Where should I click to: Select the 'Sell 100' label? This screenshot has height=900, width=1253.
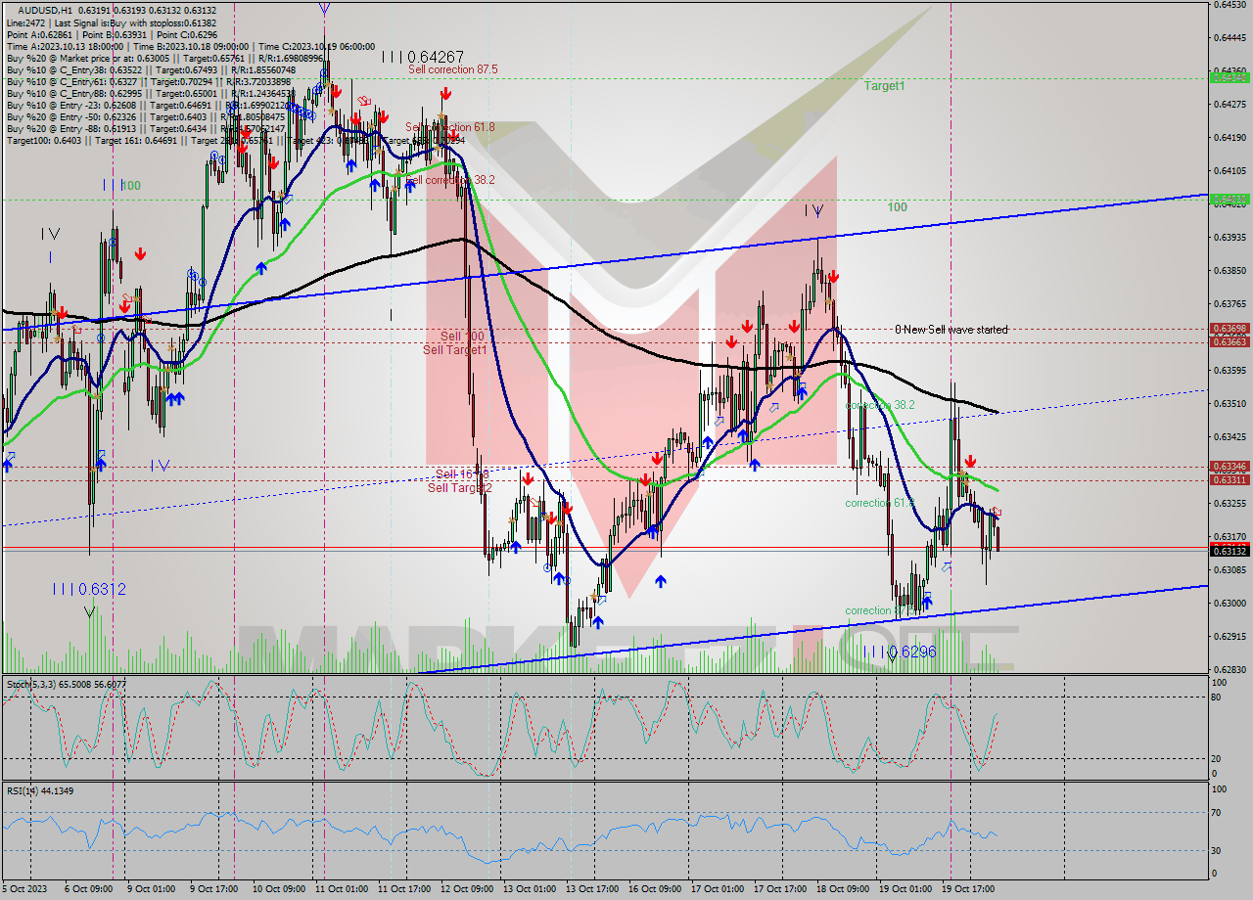click(462, 337)
